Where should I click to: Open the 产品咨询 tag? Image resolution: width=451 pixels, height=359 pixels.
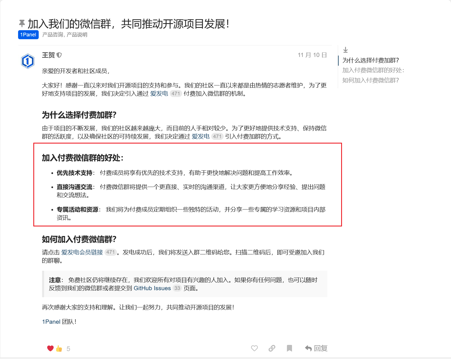pos(53,35)
